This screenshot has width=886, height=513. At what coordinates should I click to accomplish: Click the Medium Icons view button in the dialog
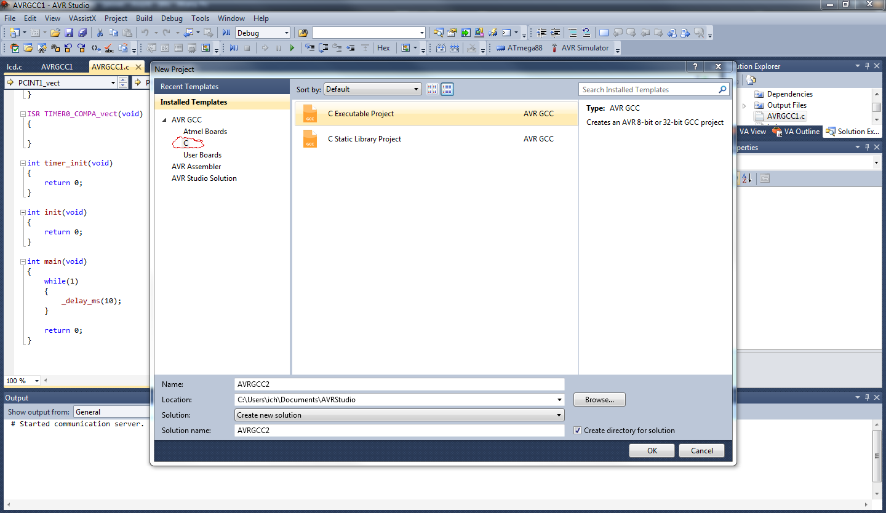coord(447,89)
